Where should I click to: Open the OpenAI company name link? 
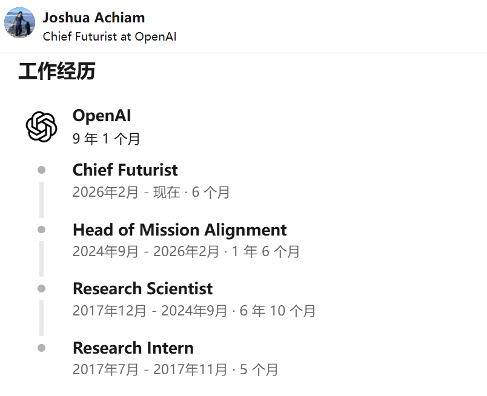pyautogui.click(x=102, y=116)
